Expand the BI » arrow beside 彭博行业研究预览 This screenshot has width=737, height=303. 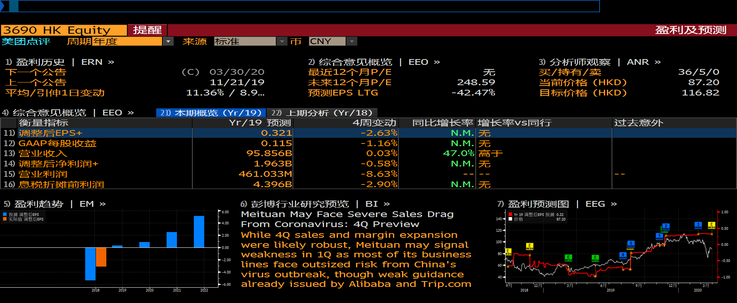tap(387, 204)
